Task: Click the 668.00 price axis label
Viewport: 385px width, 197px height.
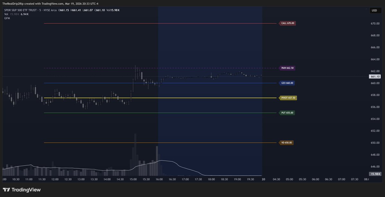Action: pyautogui.click(x=375, y=36)
